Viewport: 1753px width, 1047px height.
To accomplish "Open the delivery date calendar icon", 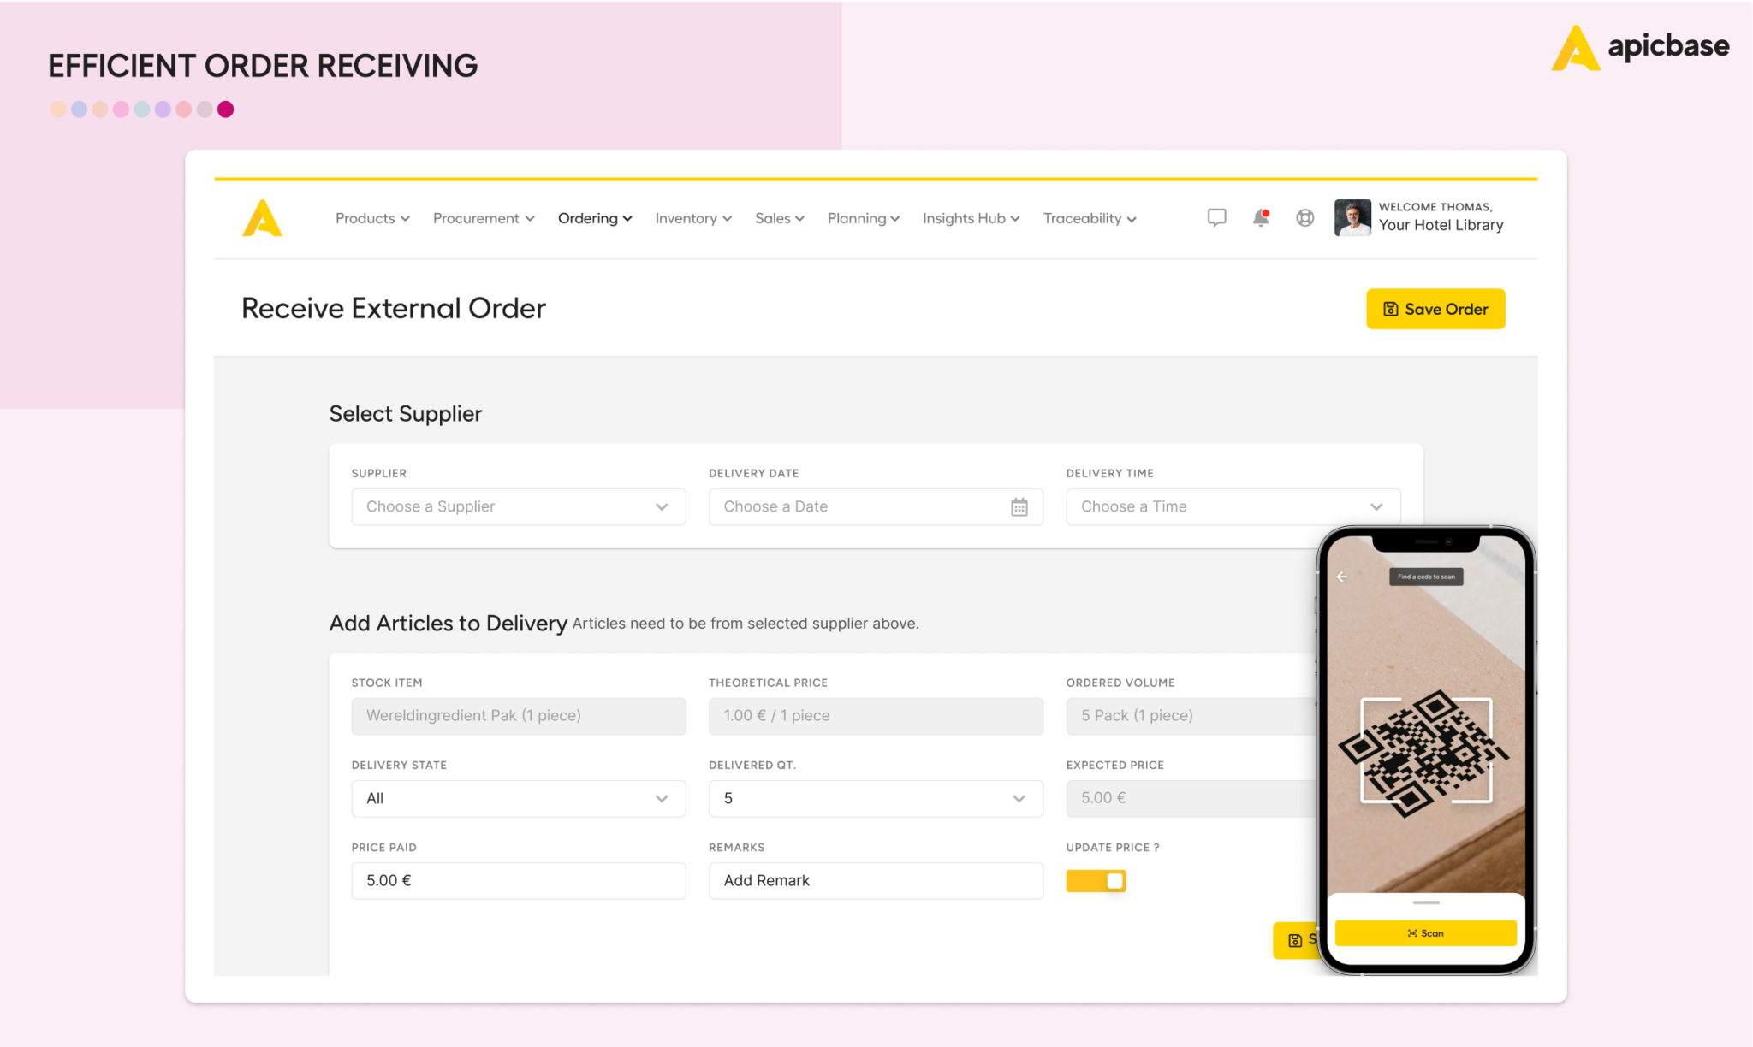I will click(1019, 506).
